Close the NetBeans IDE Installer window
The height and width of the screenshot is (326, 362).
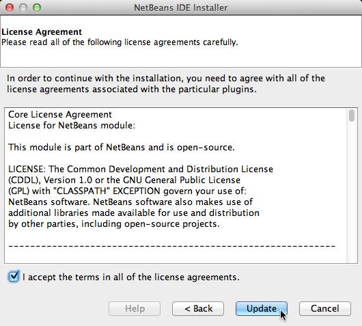(10, 8)
